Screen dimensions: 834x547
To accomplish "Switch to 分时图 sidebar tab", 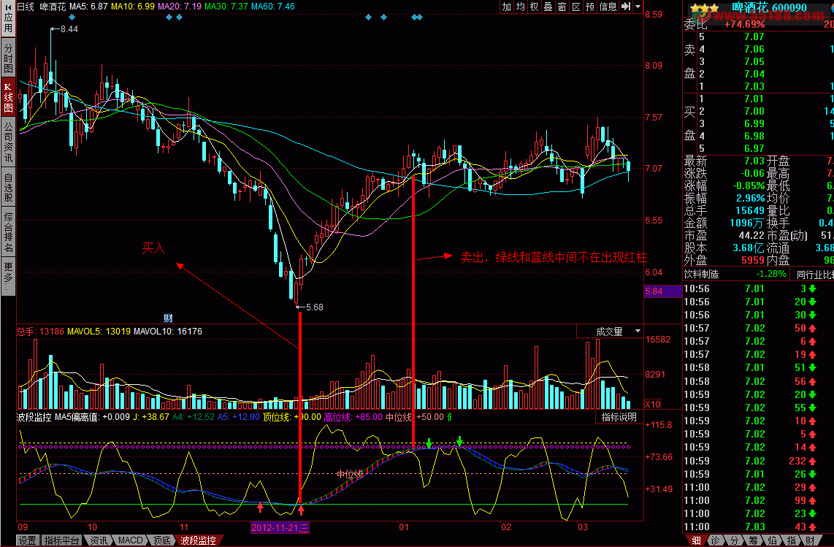I will (x=8, y=58).
